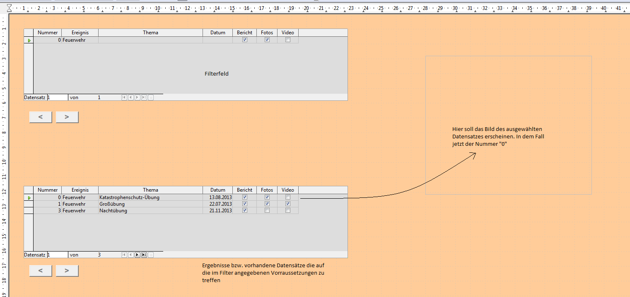This screenshot has height=297, width=630.
Task: Click Fotos column header in the filter table
Action: 267,33
